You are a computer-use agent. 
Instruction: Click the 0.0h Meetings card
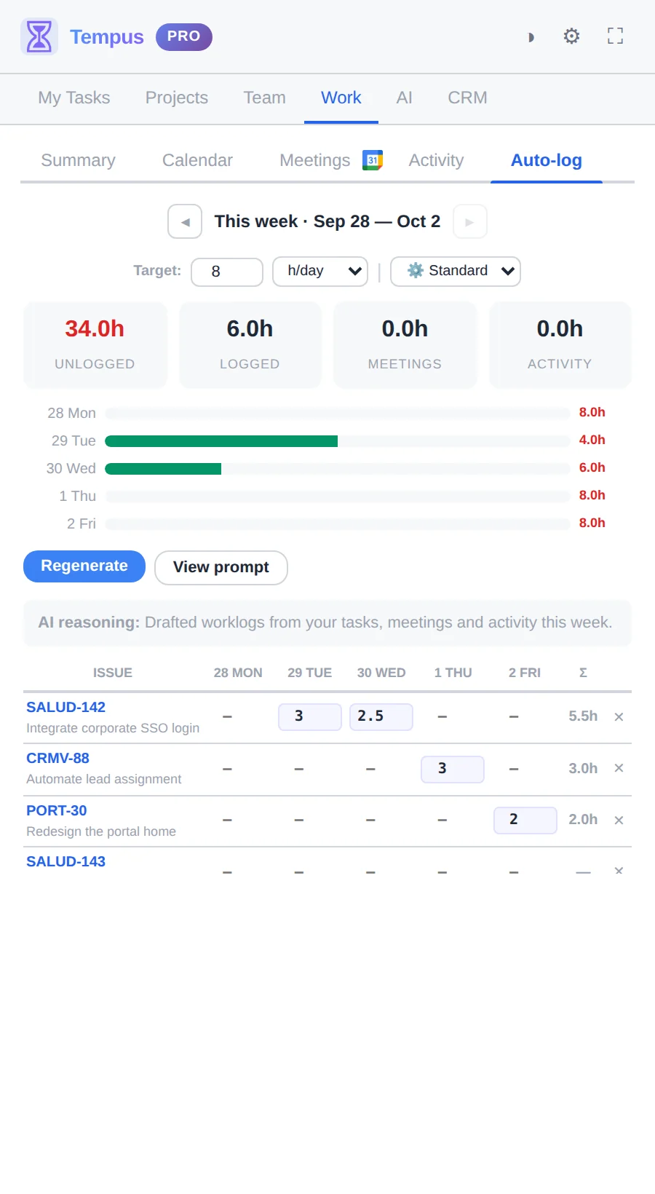point(405,344)
